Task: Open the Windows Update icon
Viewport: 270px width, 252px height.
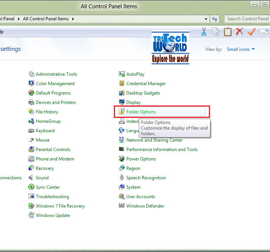Action: point(31,215)
